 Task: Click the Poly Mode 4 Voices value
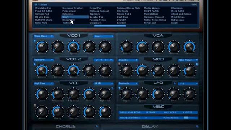(188, 112)
